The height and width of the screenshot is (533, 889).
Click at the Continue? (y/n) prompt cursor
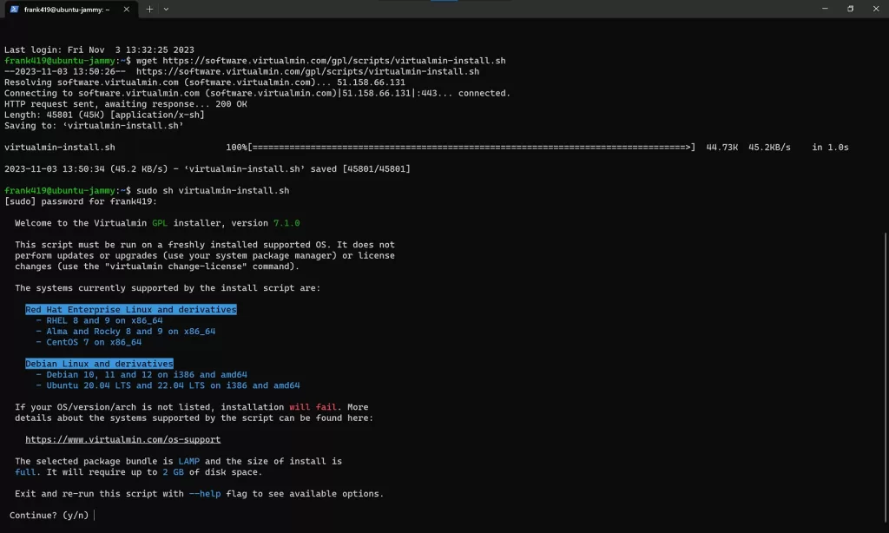[x=94, y=516]
